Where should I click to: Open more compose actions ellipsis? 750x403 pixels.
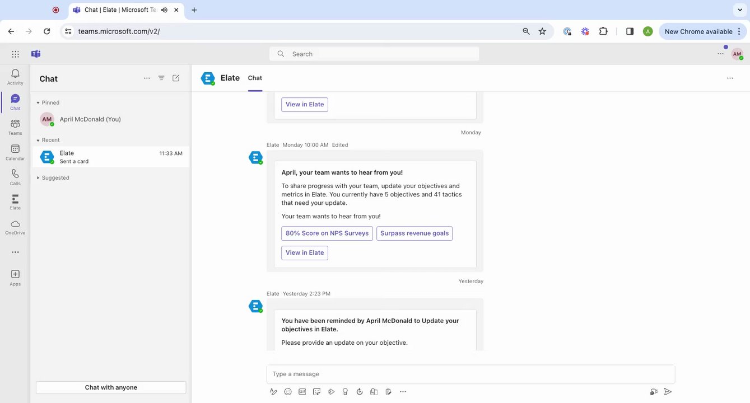[x=403, y=392]
